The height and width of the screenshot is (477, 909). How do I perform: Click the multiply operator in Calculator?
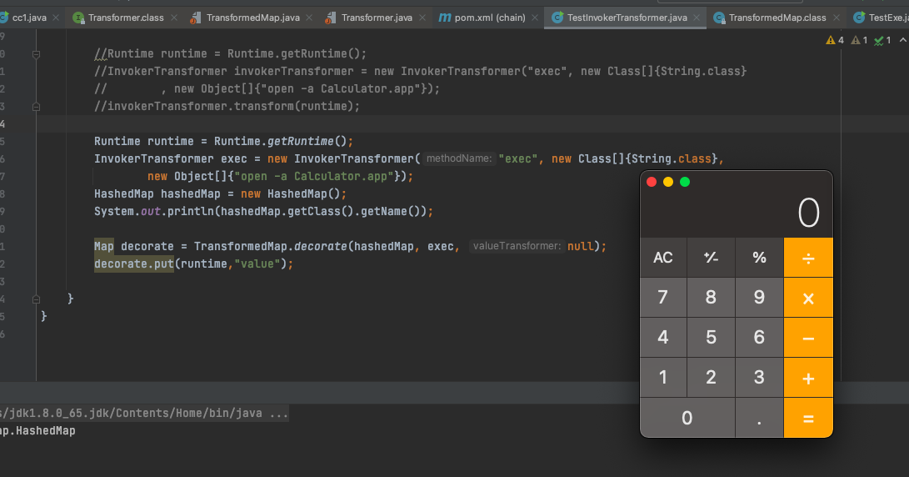[808, 298]
